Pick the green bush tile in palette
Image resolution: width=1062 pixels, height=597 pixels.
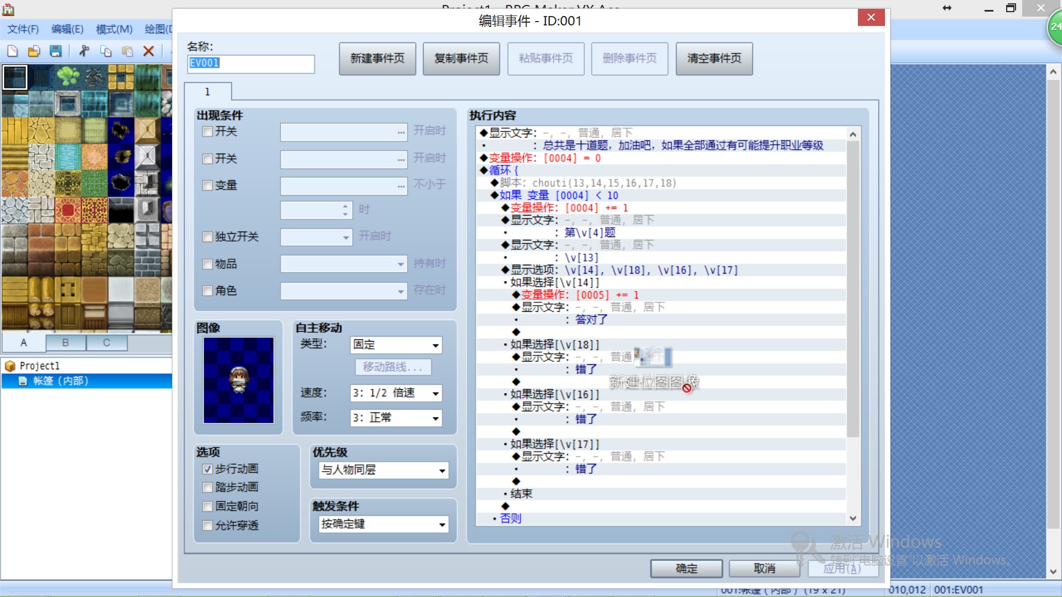coord(68,77)
